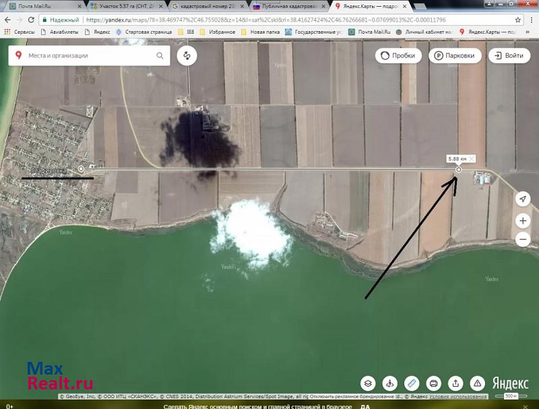
Task: Zoom in on the map
Action: (522, 221)
